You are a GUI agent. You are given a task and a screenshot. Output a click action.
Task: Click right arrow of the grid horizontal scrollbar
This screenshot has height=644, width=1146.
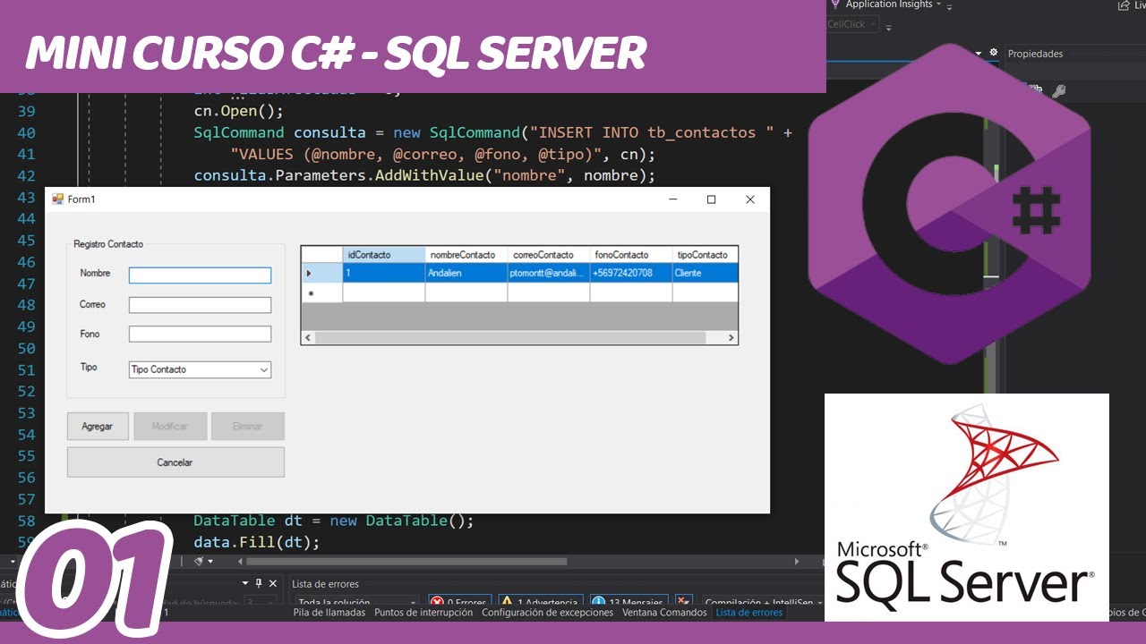click(731, 338)
